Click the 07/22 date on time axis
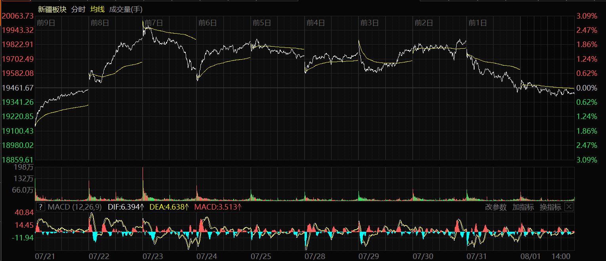Screen dimensions: 606x261 99,256
